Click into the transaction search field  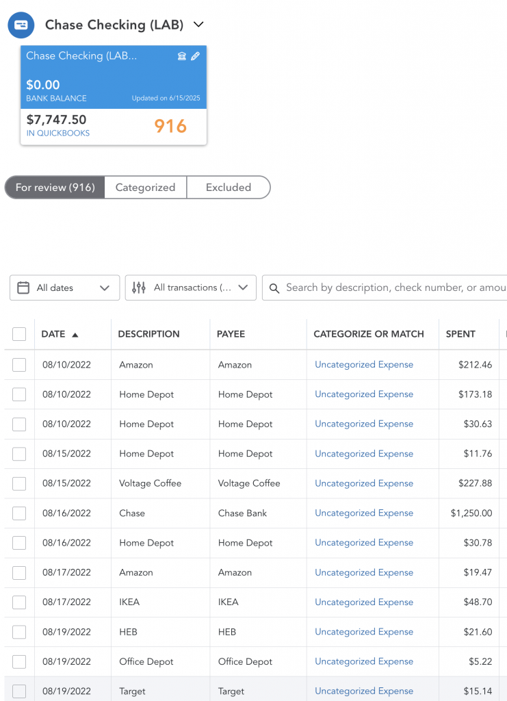393,288
